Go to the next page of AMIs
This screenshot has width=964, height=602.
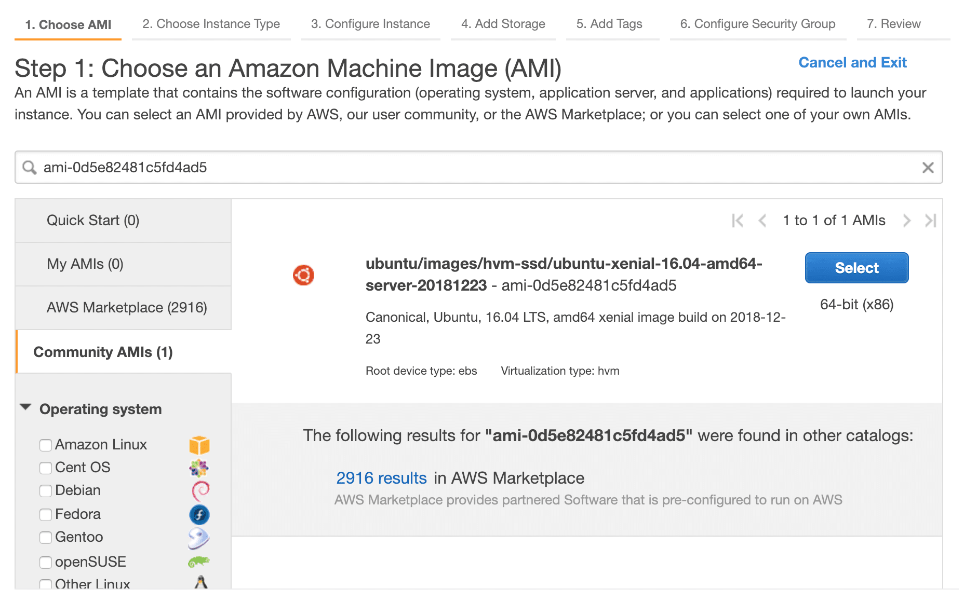click(x=906, y=221)
